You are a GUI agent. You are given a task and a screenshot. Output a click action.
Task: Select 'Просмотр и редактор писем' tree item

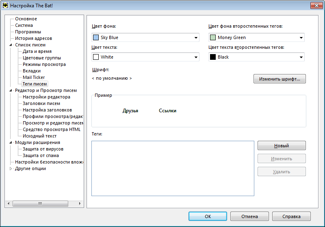pos(53,123)
